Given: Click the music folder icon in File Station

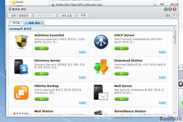Looking at the screenshot, I should point(14,2).
